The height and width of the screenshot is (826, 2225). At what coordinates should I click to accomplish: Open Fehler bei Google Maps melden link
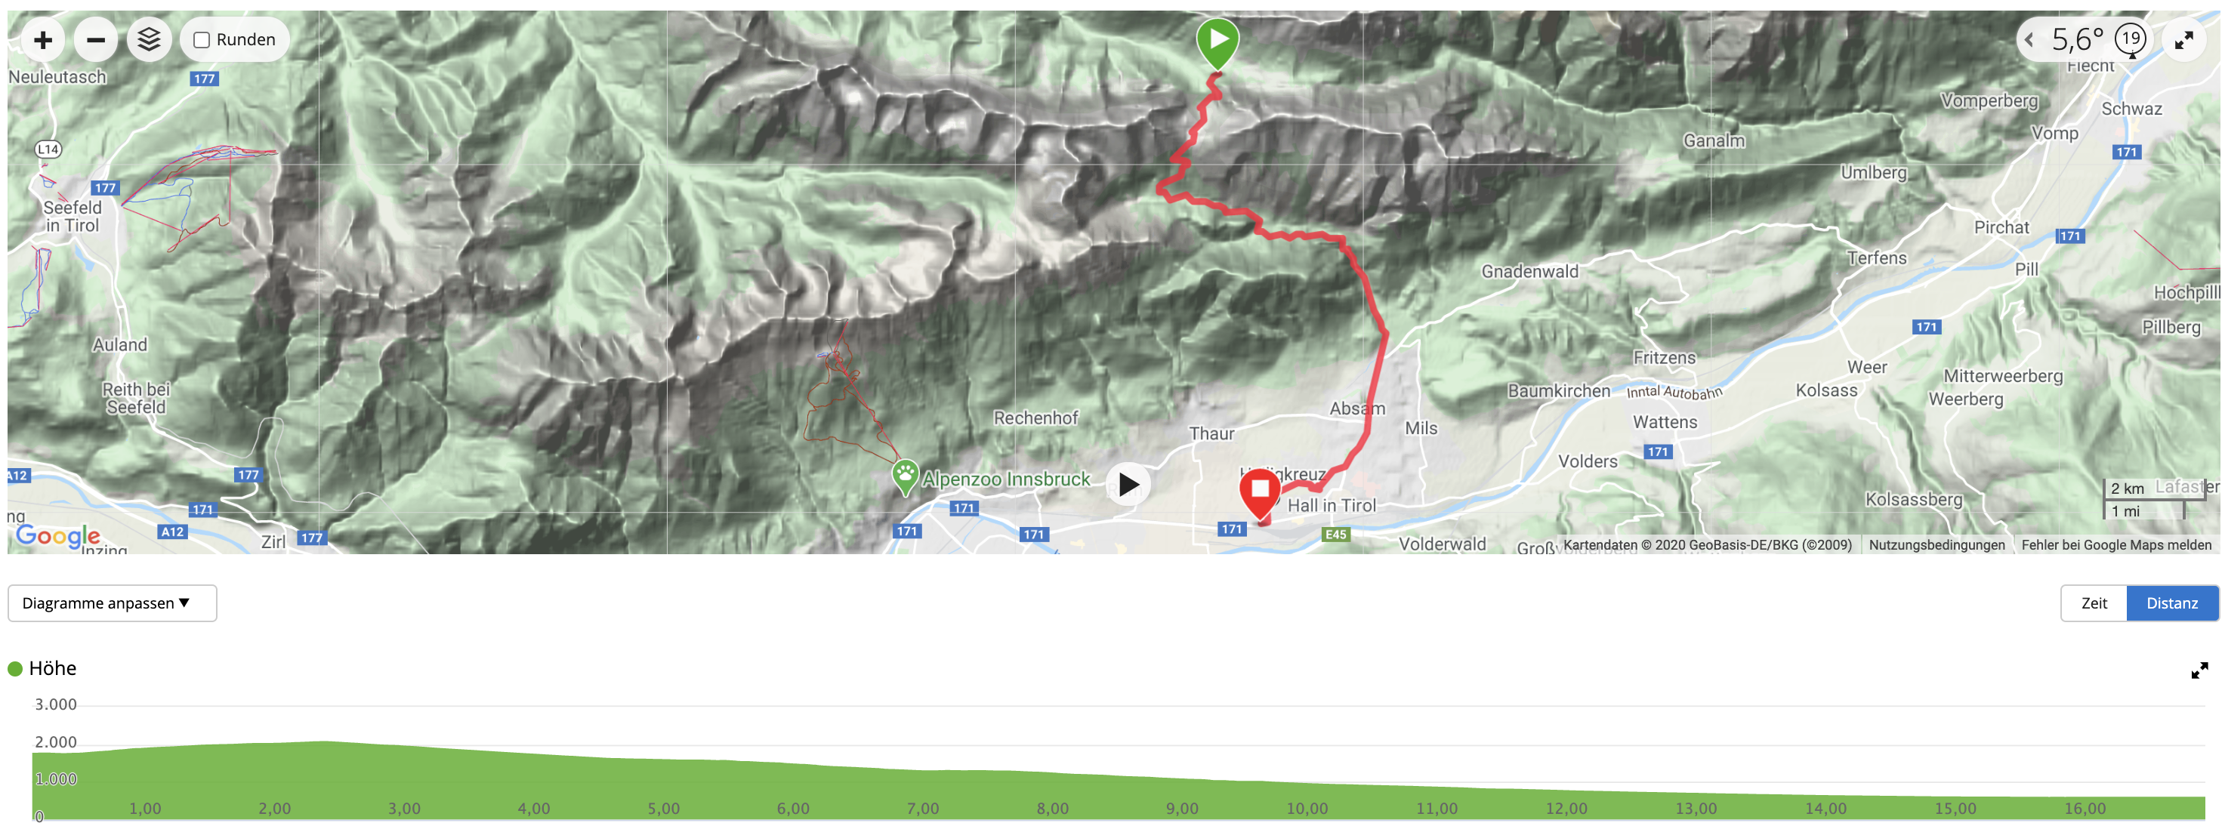click(x=2116, y=545)
